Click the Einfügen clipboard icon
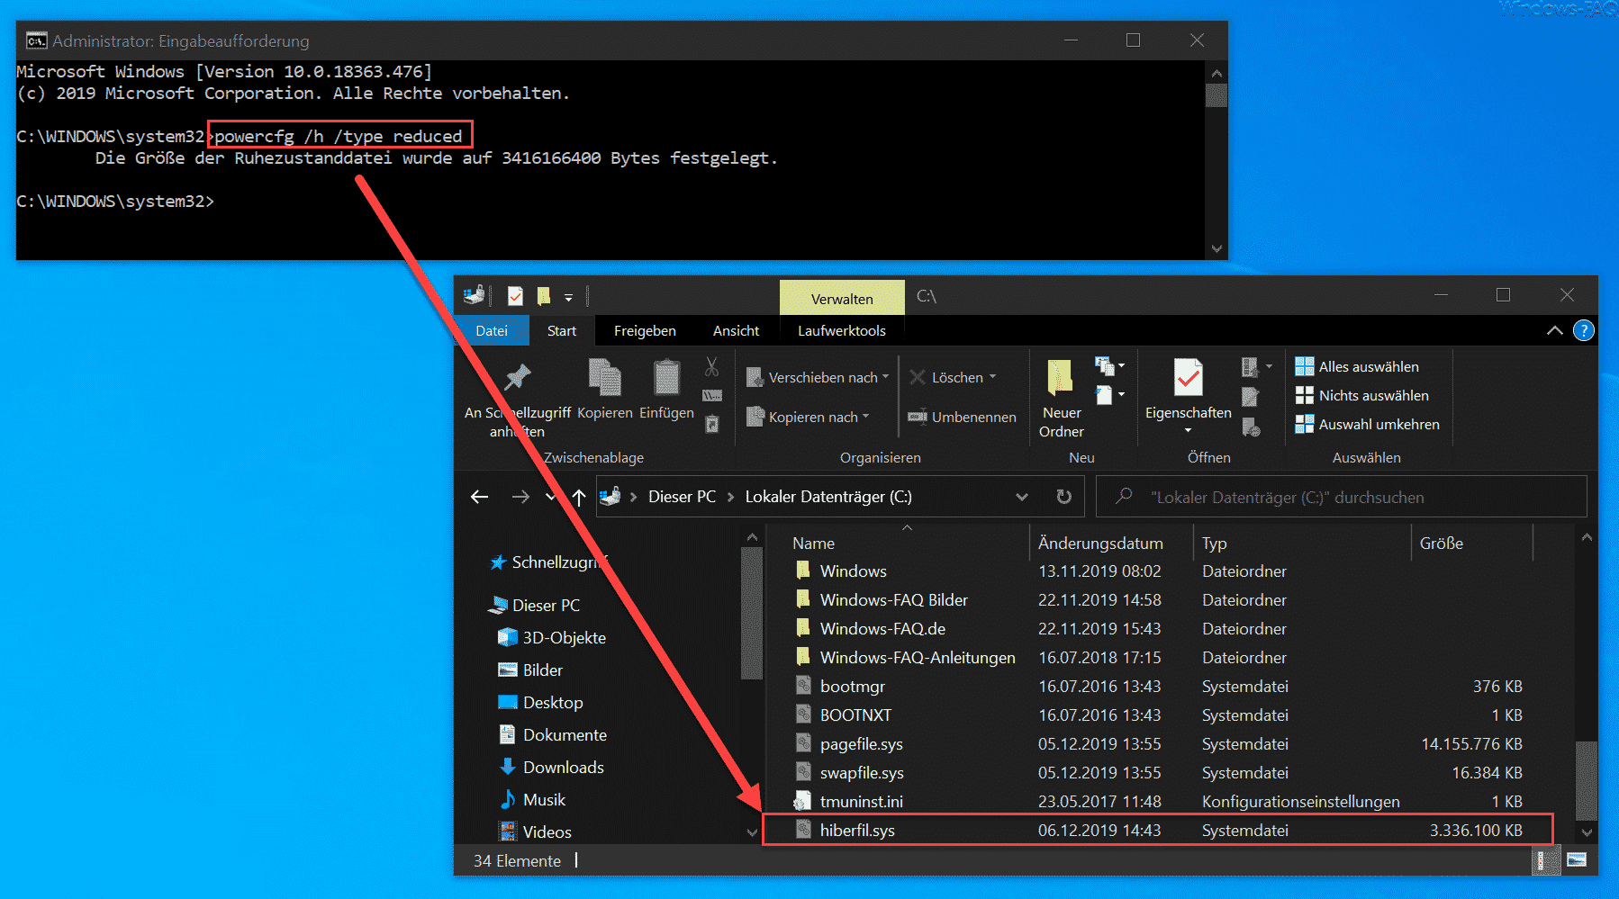The height and width of the screenshot is (899, 1619). point(666,377)
